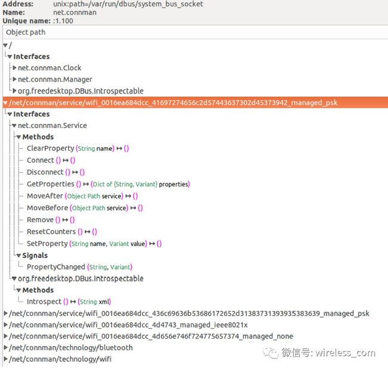The height and width of the screenshot is (370, 388).
Task: Click net.connman.Service label
Action: pos(52,126)
